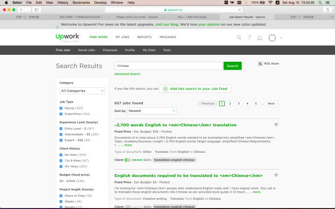
Task: Go to Profile subnav
Action: [130, 50]
